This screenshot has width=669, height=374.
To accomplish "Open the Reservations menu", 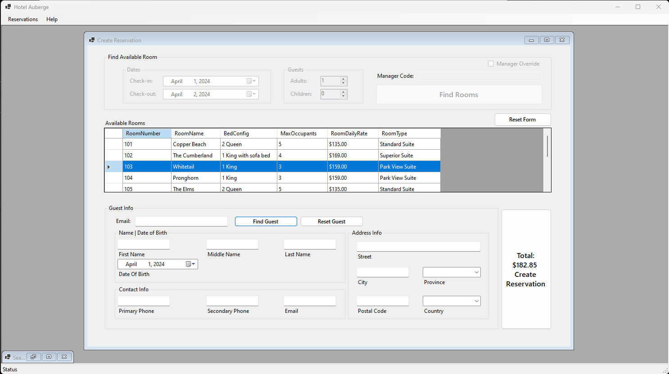I will coord(23,19).
